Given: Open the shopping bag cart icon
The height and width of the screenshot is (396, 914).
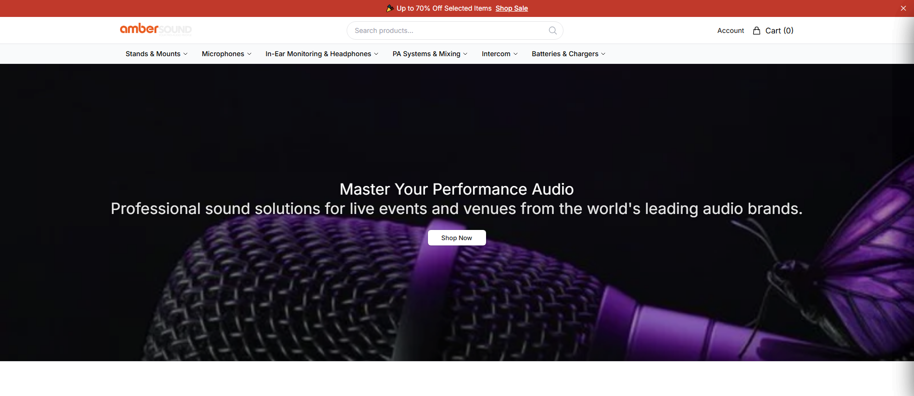Looking at the screenshot, I should [757, 30].
